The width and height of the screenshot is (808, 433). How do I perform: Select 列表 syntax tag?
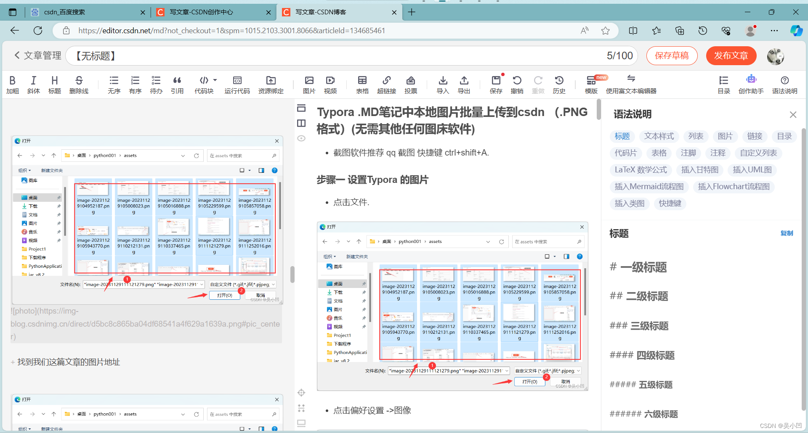[696, 136]
